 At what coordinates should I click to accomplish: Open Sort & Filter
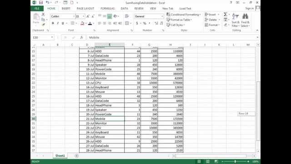(236, 20)
